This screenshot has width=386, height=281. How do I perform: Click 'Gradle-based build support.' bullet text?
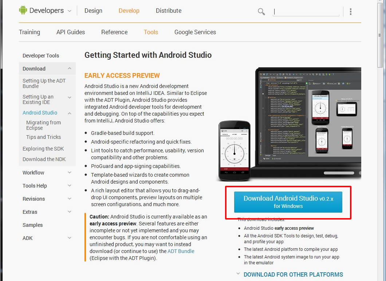click(x=123, y=133)
